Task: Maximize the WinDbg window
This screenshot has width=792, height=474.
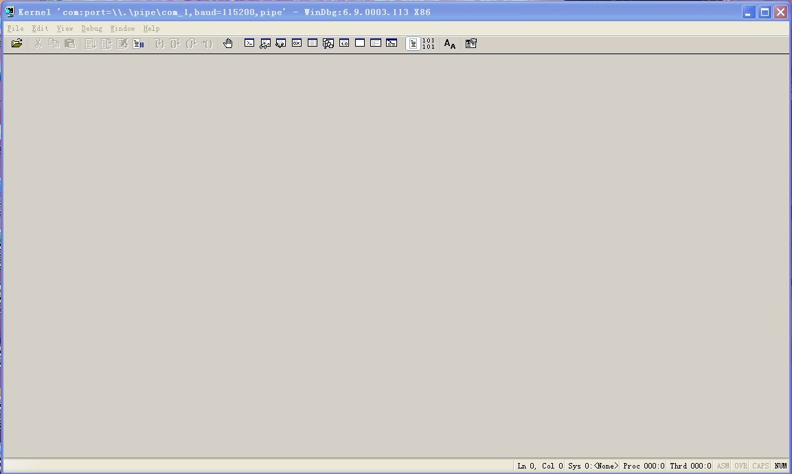Action: click(765, 12)
